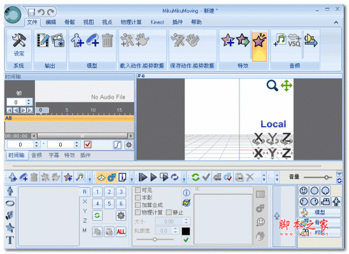The width and height of the screenshot is (349, 254).
Task: Click play-from-start icon in lower toolbar
Action: pos(143,177)
